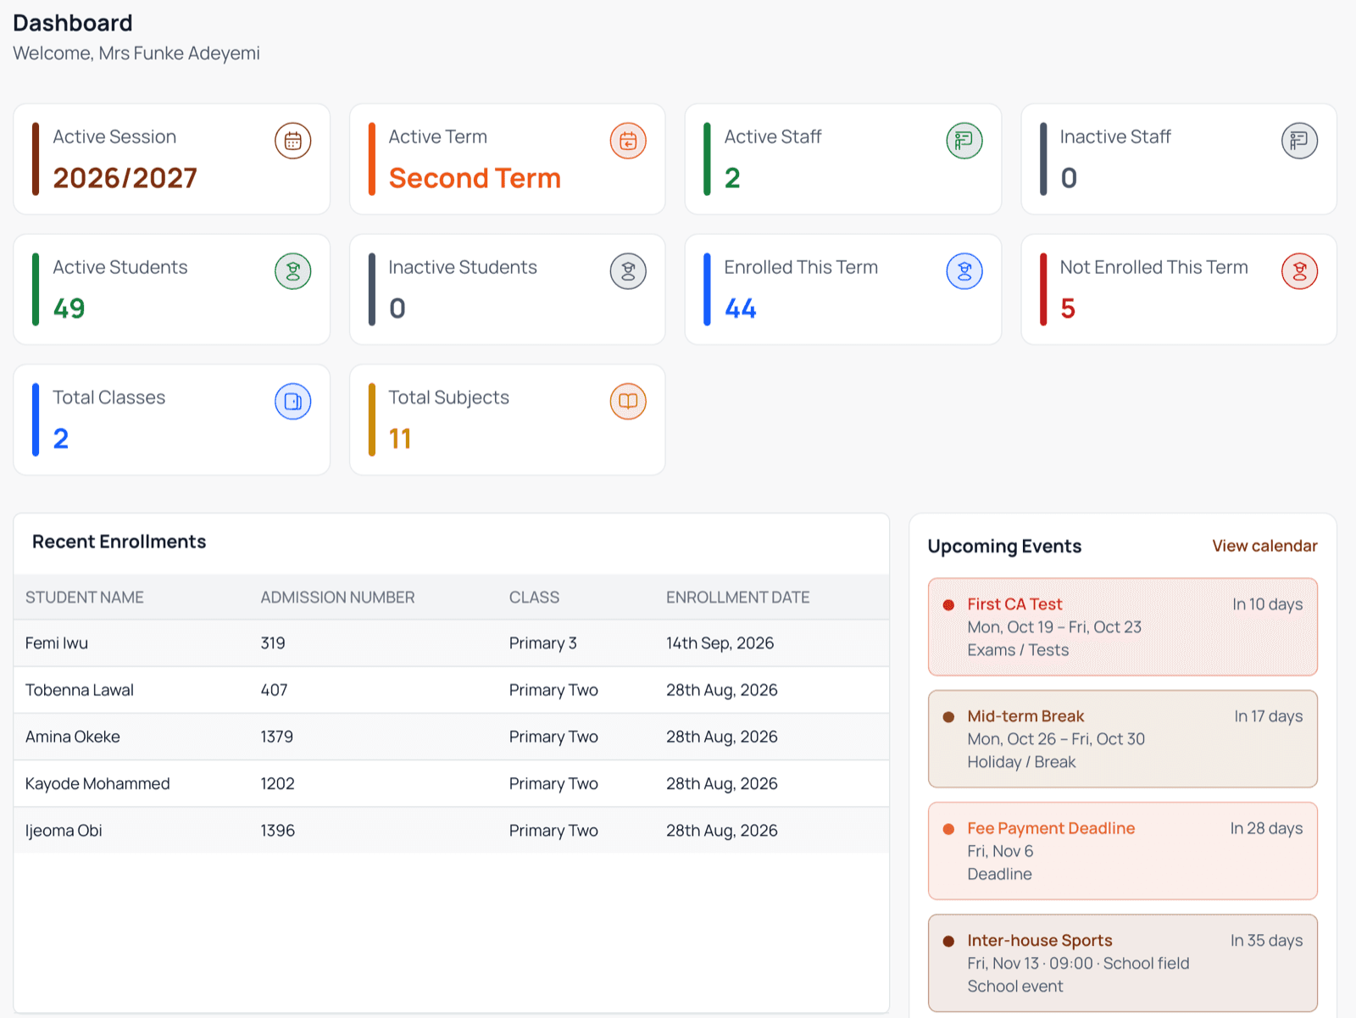
Task: Click the Not Enrolled This Term icon
Action: pos(1299,271)
